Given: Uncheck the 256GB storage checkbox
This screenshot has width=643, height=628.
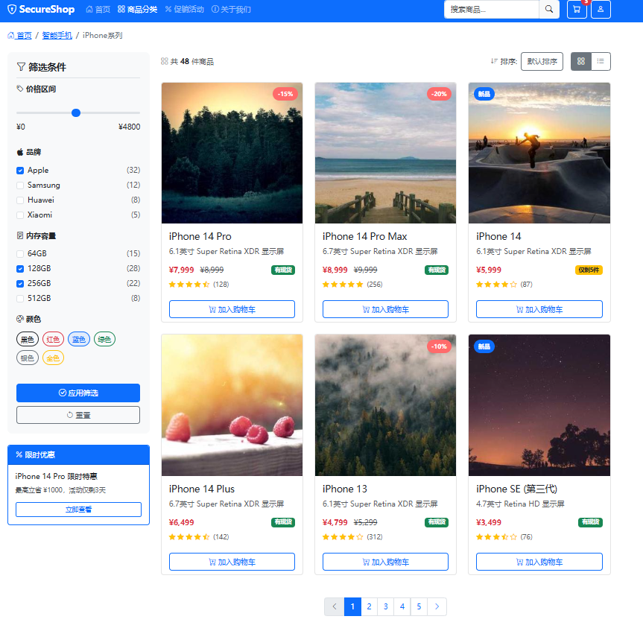Looking at the screenshot, I should coord(20,284).
